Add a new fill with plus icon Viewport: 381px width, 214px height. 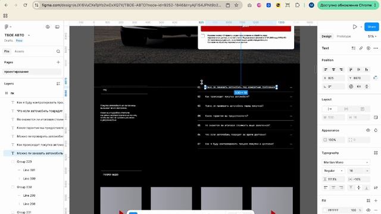tap(376, 201)
